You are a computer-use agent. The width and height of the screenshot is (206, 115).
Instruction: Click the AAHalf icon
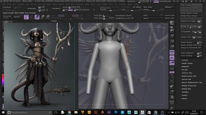tap(172, 47)
